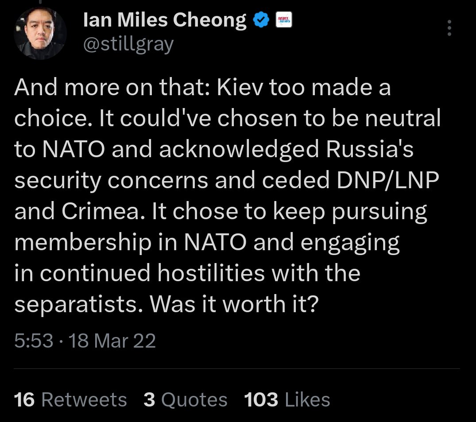Click the 18 Mar 22 date
The width and height of the screenshot is (476, 422).
pyautogui.click(x=112, y=341)
